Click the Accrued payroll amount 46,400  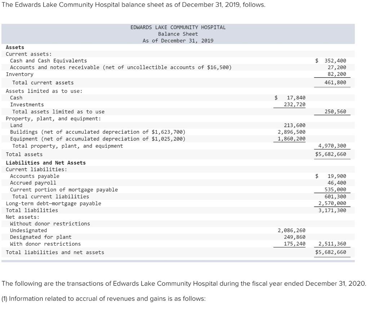click(335, 183)
